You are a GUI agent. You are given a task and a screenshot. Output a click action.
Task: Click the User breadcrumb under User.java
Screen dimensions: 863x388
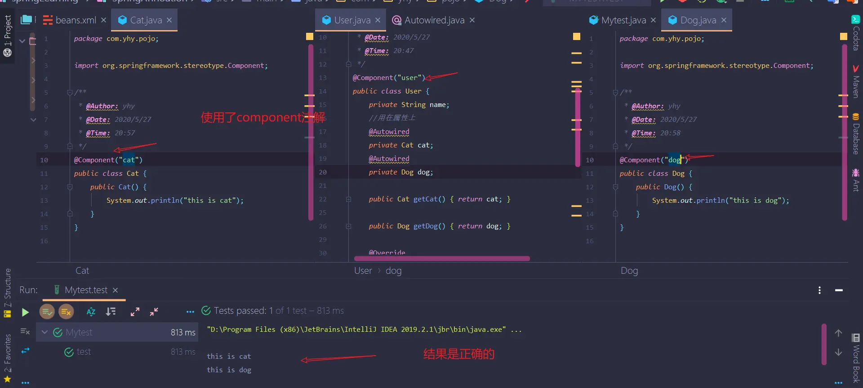(x=363, y=271)
